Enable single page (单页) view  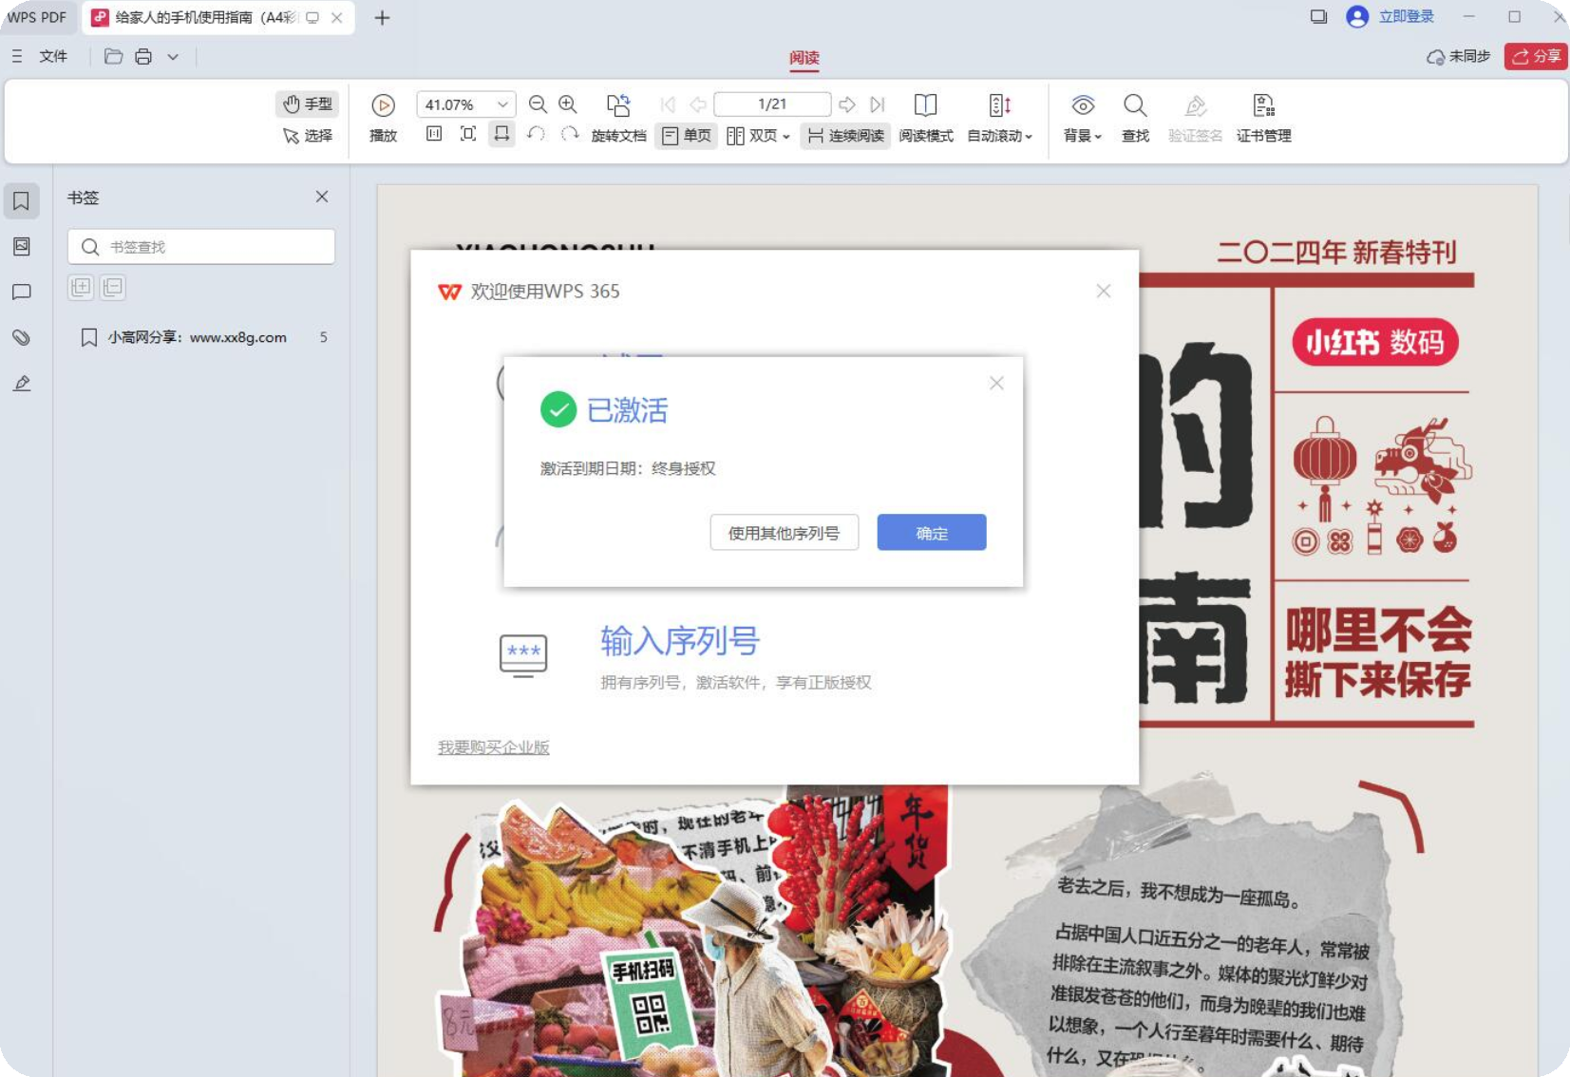686,136
